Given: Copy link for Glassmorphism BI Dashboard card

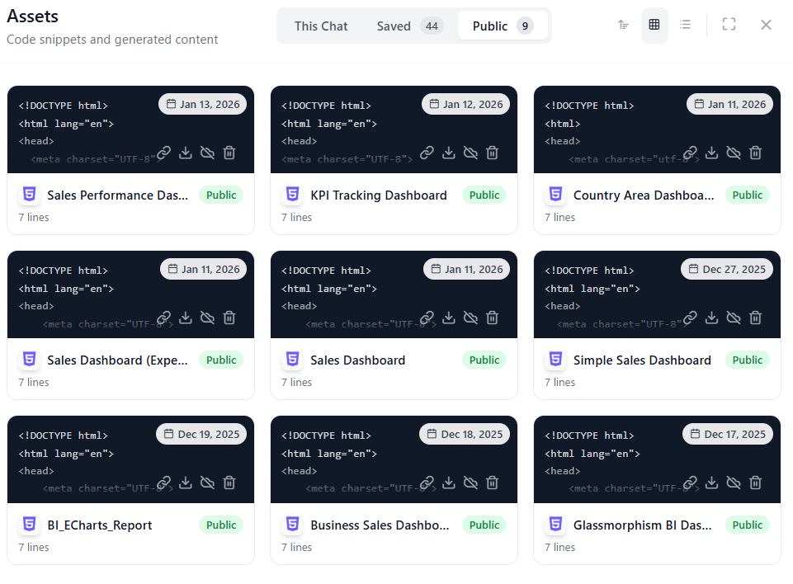Looking at the screenshot, I should 691,483.
